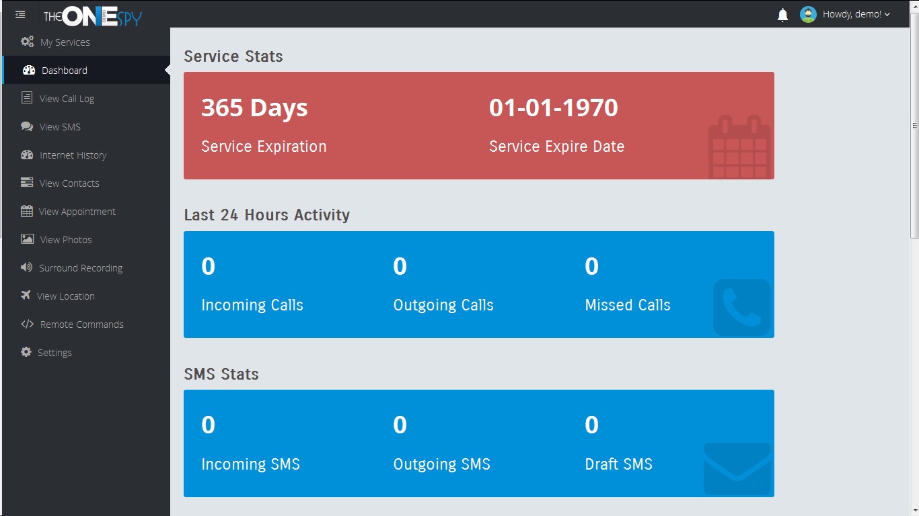Select the View Contacts icon
This screenshot has width=919, height=516.
(x=26, y=183)
